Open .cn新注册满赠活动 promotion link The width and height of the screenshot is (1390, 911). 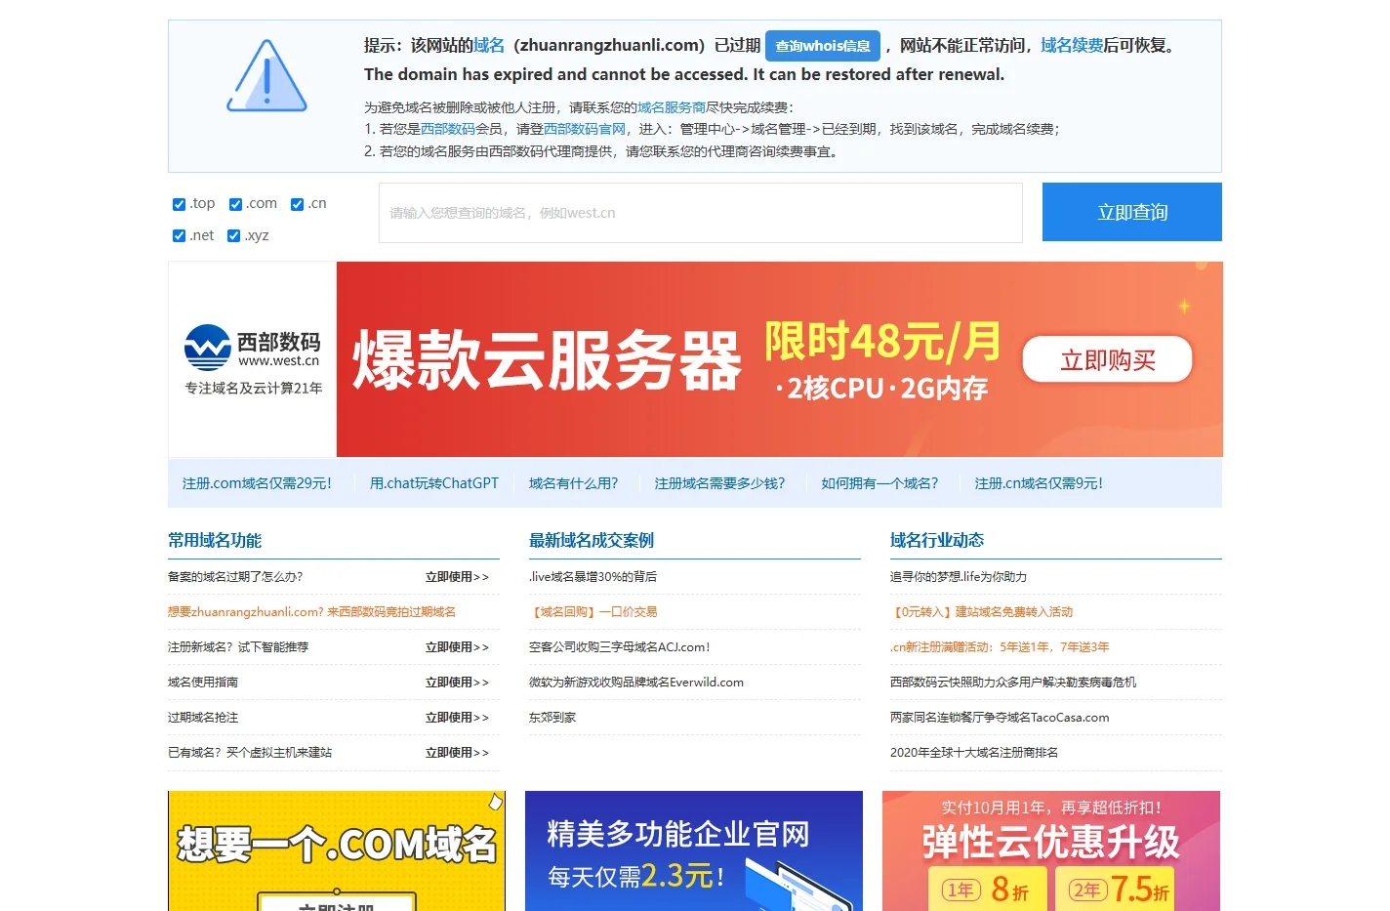tap(1000, 647)
